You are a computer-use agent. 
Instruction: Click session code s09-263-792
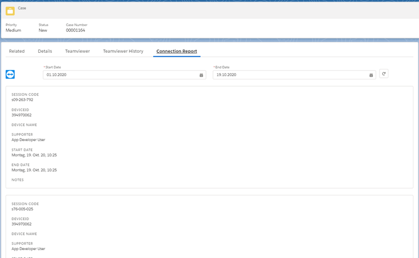click(x=22, y=100)
